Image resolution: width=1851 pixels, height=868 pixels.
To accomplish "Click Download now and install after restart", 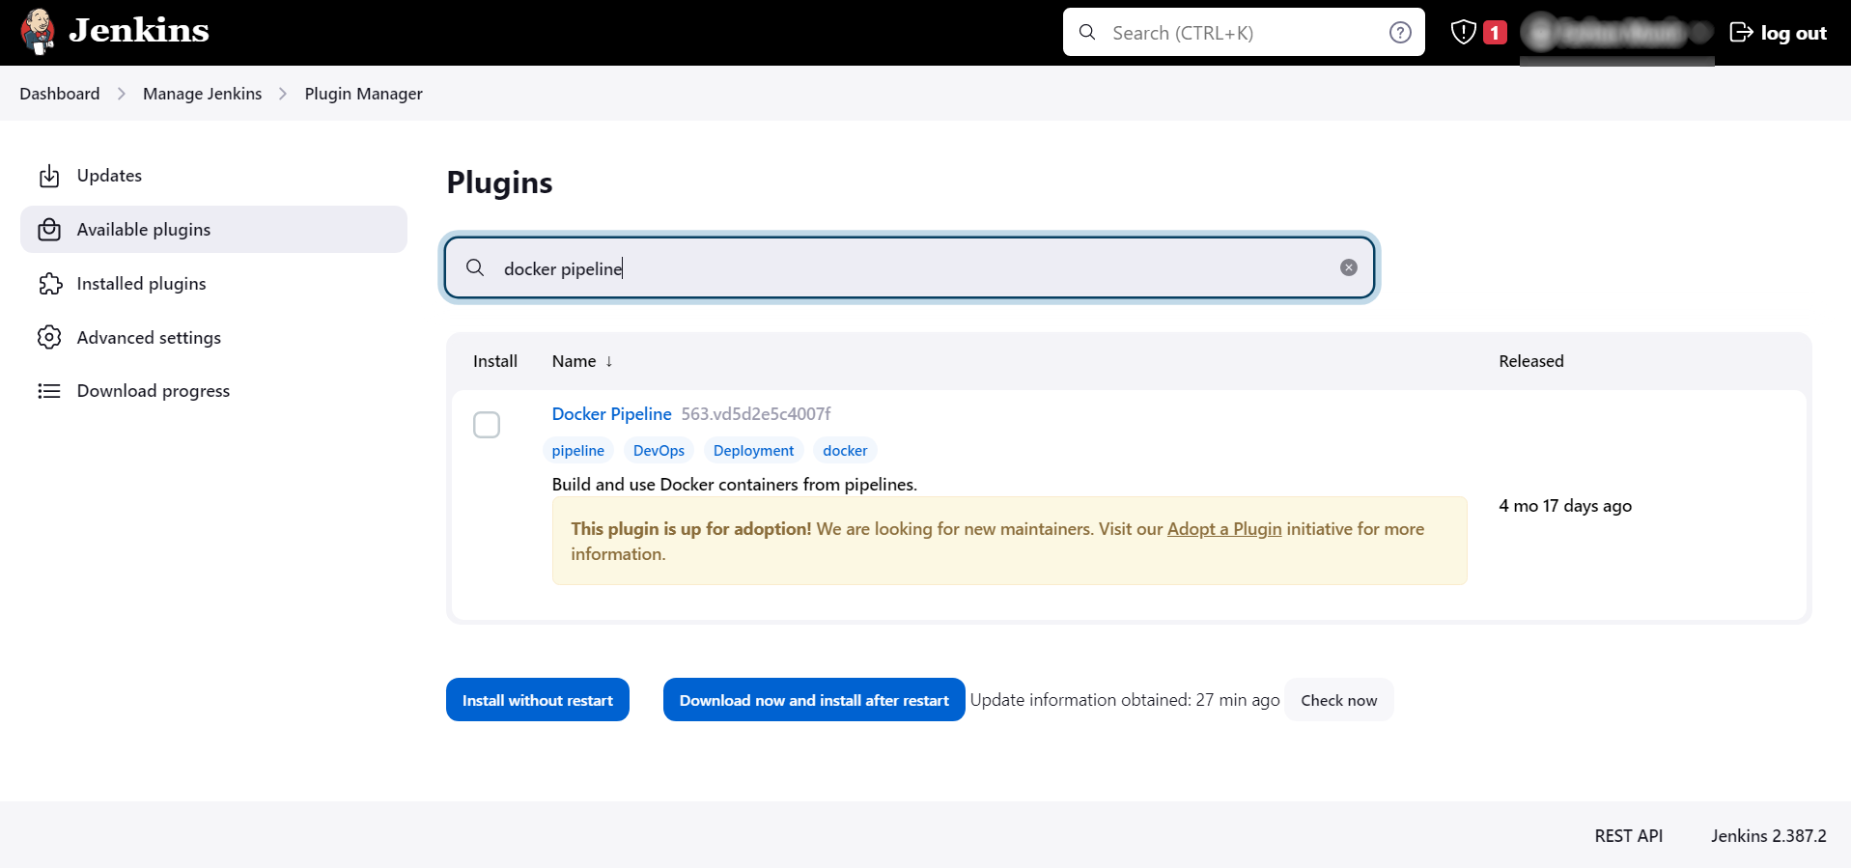I will 814,700.
